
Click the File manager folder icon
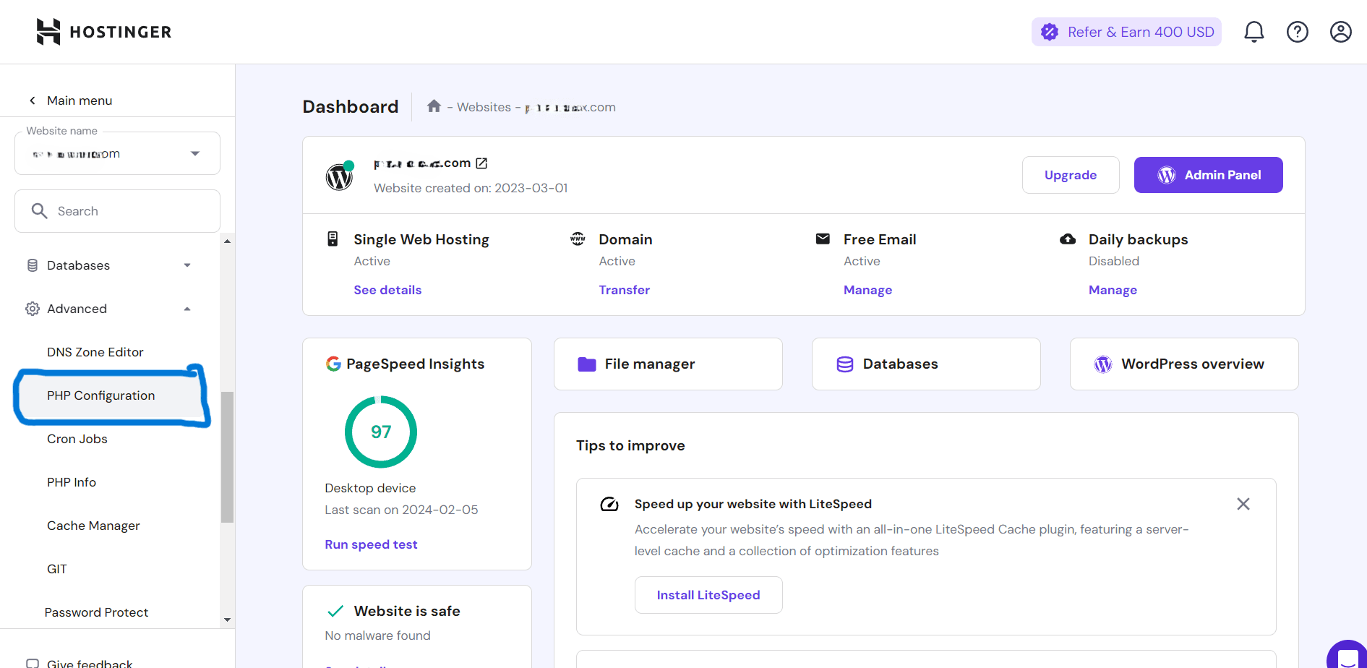(587, 364)
